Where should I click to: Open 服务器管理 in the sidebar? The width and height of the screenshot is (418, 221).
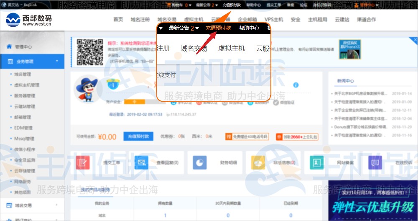[25, 95]
